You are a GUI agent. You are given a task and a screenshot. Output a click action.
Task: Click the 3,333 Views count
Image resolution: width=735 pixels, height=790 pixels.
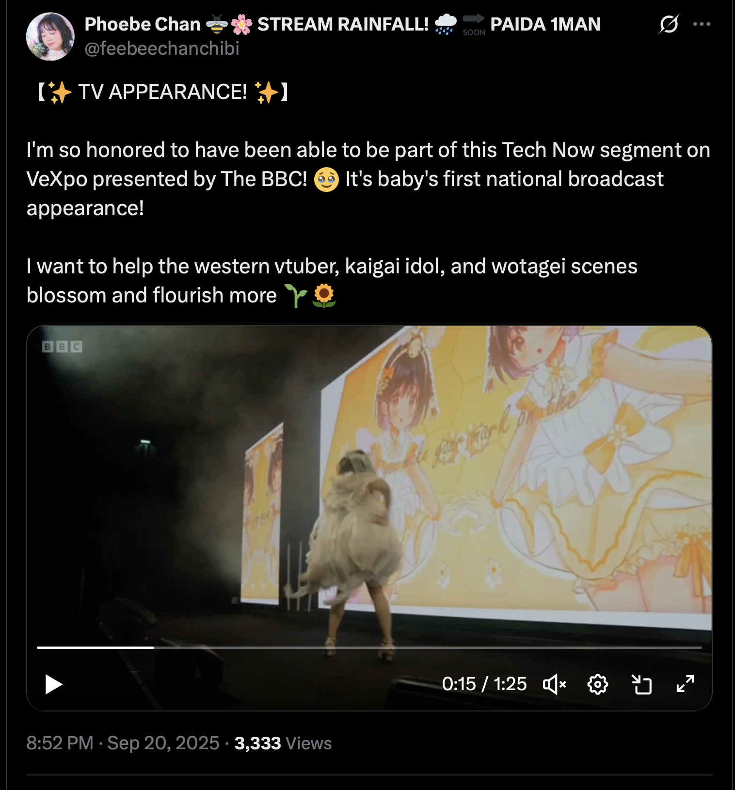pyautogui.click(x=283, y=743)
